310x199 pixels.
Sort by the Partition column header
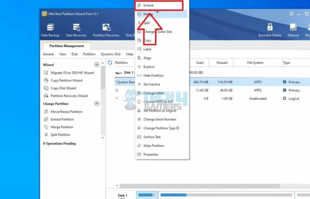(x=121, y=63)
